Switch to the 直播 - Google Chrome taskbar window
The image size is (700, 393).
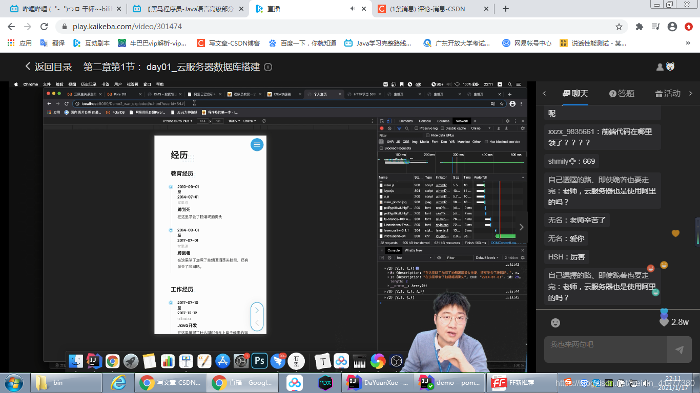pos(242,383)
